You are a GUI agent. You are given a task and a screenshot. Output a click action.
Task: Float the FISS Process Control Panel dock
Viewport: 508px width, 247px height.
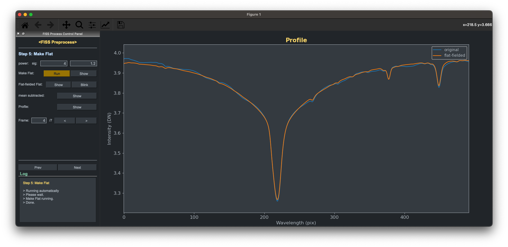coord(23,34)
